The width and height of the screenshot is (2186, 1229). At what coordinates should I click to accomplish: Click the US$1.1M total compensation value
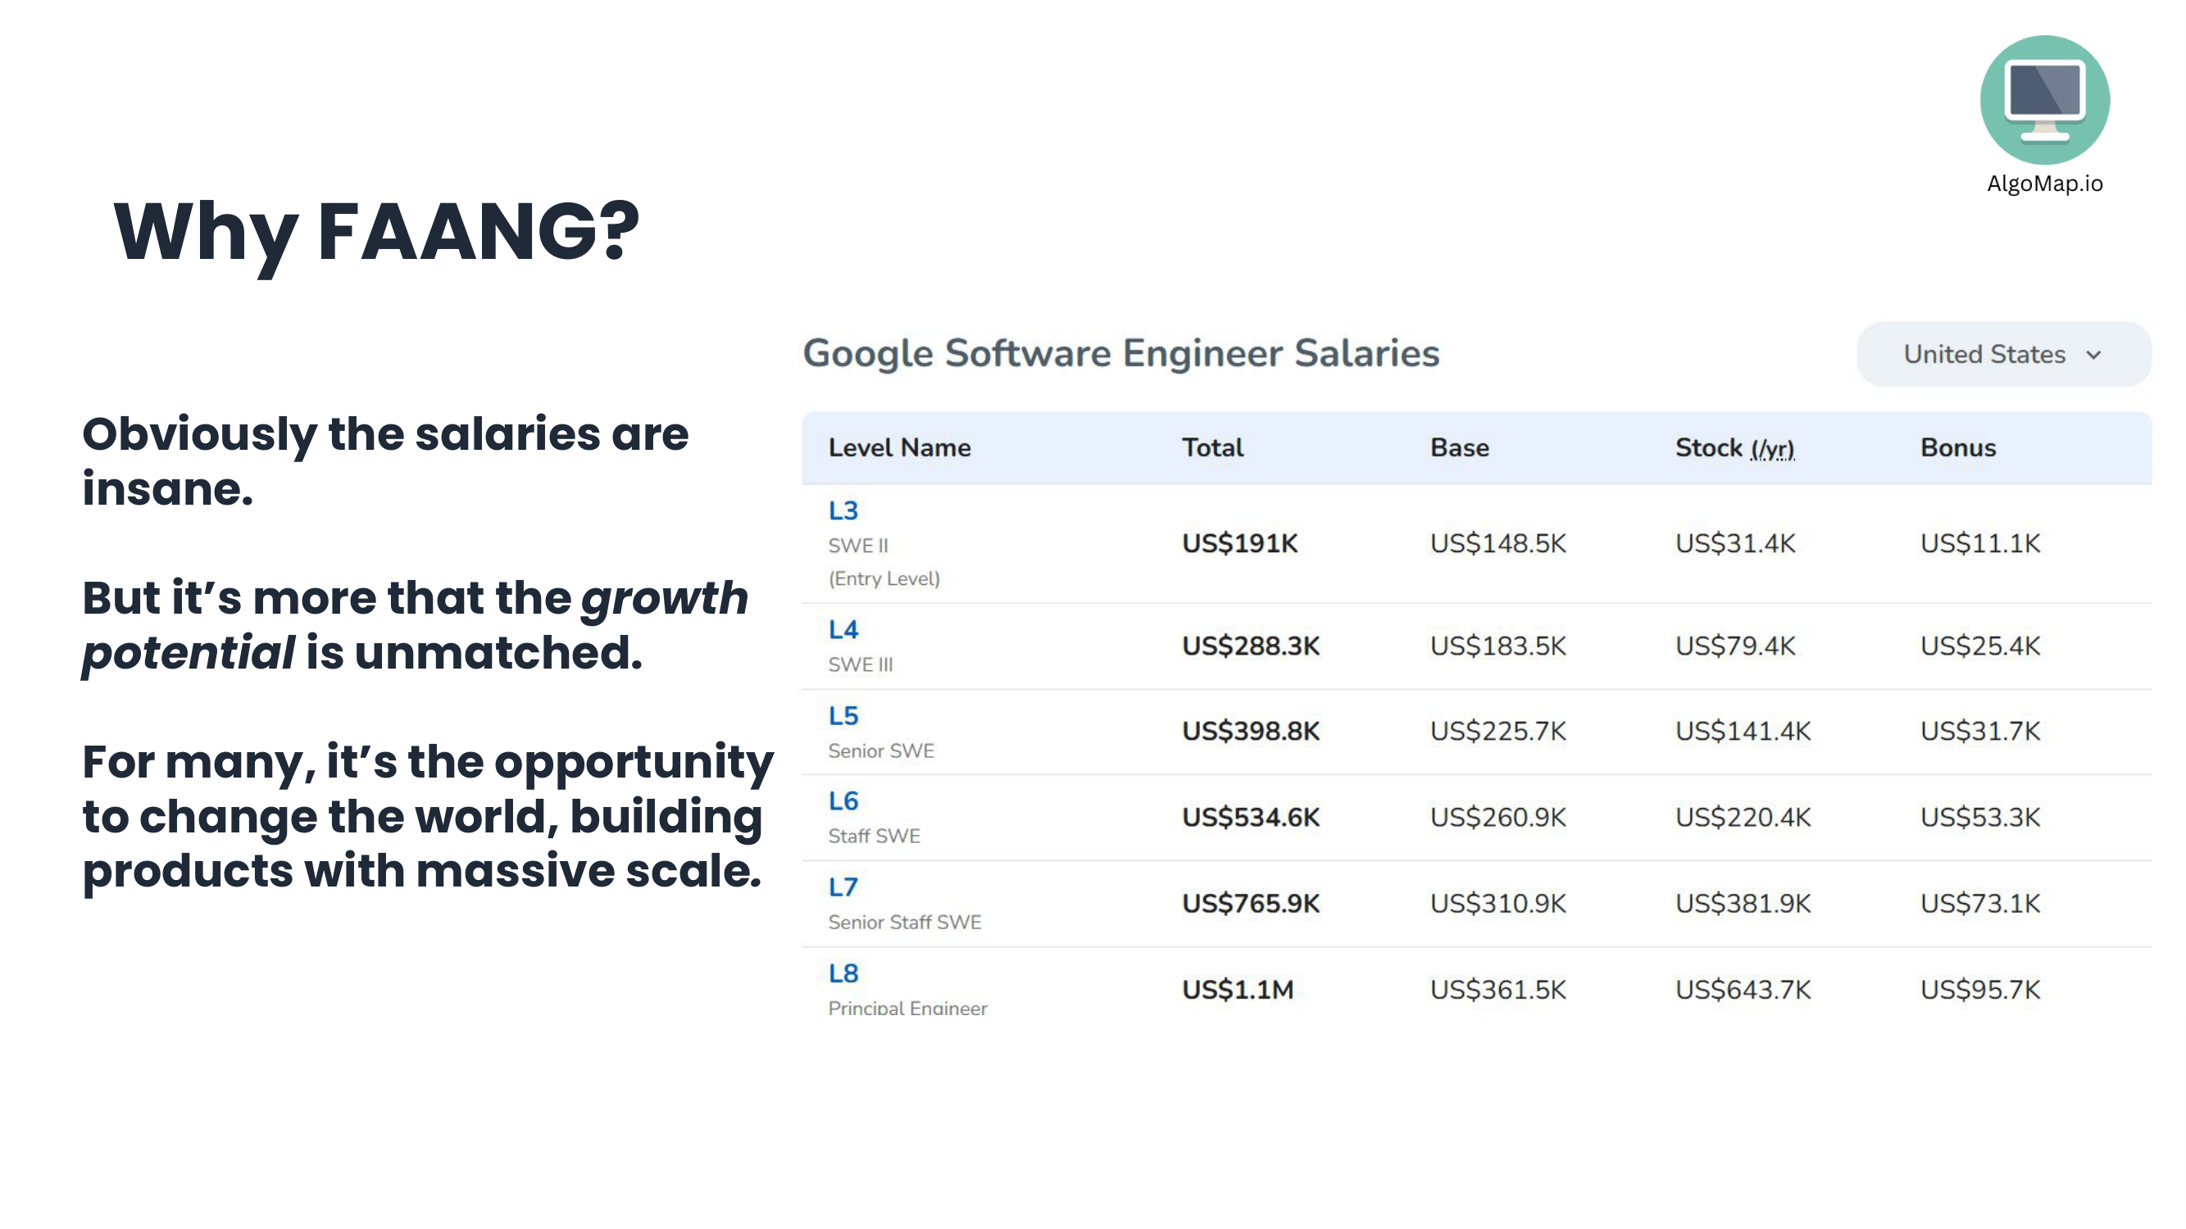tap(1238, 989)
